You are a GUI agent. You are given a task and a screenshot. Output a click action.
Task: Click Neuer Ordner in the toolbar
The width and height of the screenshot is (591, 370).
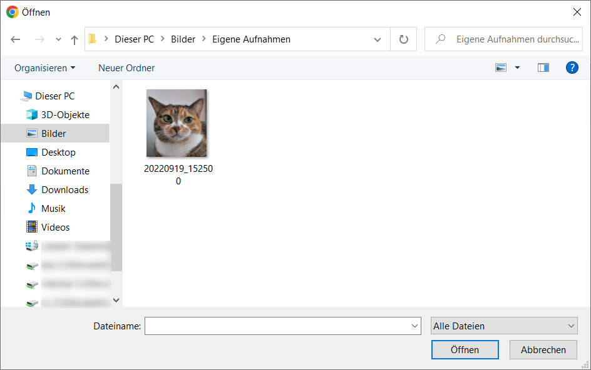[x=126, y=67]
